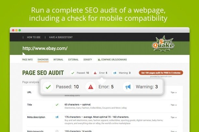Image resolution: width=199 pixels, height=132 pixels.
Task: Click the green Passed checkmark icon in popup
Action: (x=48, y=87)
